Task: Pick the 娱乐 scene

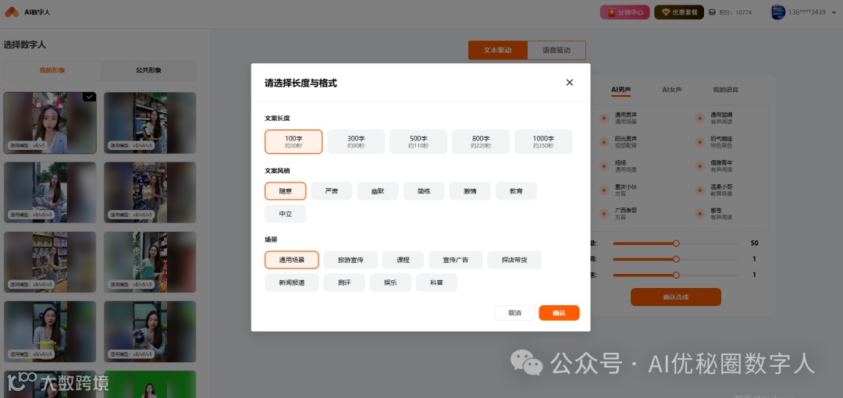Action: coord(390,283)
